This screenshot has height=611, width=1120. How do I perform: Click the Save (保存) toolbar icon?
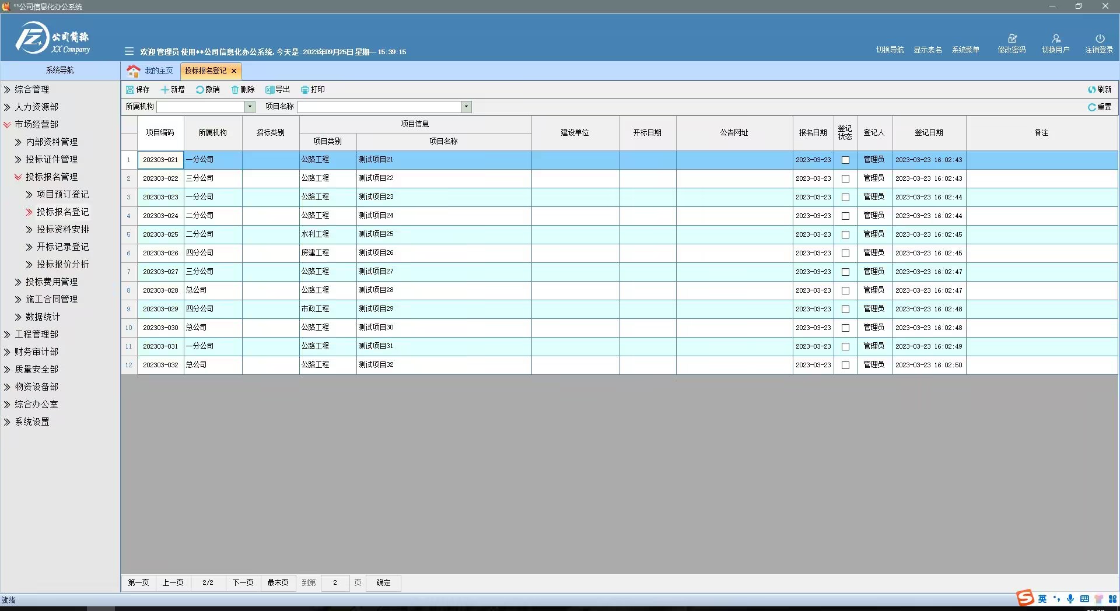[130, 90]
